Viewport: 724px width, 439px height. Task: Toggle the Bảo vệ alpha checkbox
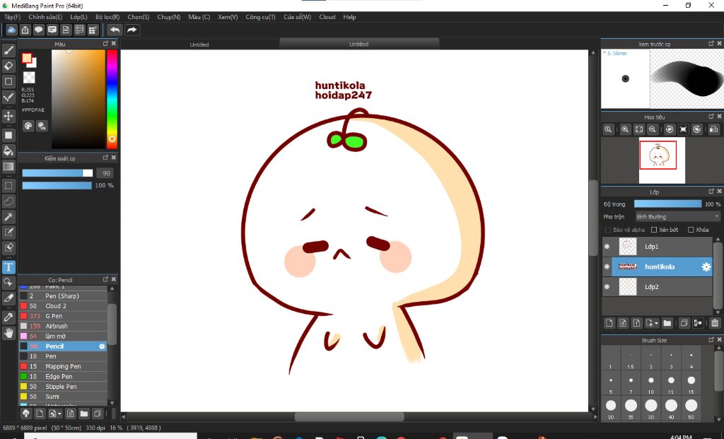coord(608,230)
